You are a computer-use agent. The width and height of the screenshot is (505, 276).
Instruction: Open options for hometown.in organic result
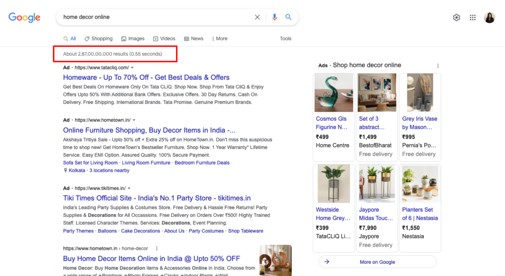point(157,248)
